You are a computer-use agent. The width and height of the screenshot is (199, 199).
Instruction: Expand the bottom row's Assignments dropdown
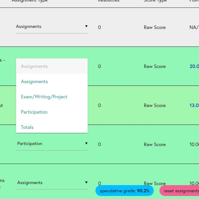click(50, 183)
